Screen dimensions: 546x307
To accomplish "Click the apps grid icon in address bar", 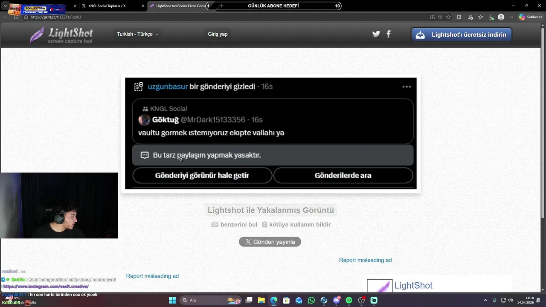I will click(x=433, y=17).
